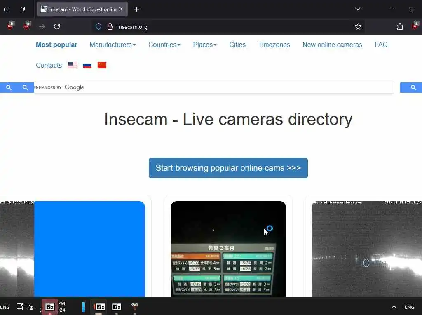Screen dimensions: 422x315
Task: Open the FAQ page
Action: (x=381, y=45)
